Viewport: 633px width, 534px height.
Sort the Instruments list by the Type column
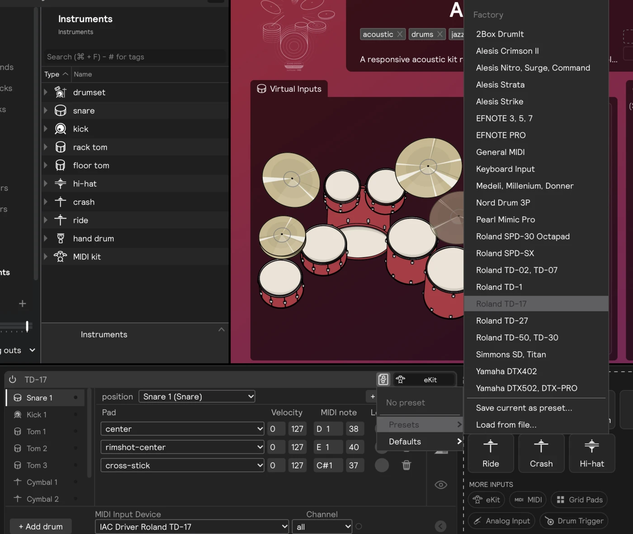pyautogui.click(x=56, y=74)
